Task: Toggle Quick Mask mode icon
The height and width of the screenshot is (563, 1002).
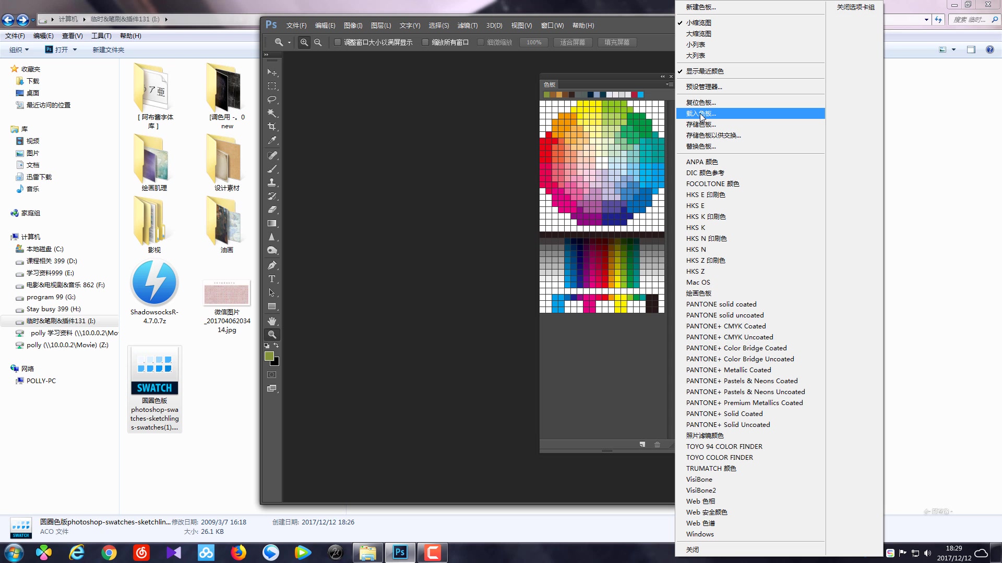Action: (272, 375)
